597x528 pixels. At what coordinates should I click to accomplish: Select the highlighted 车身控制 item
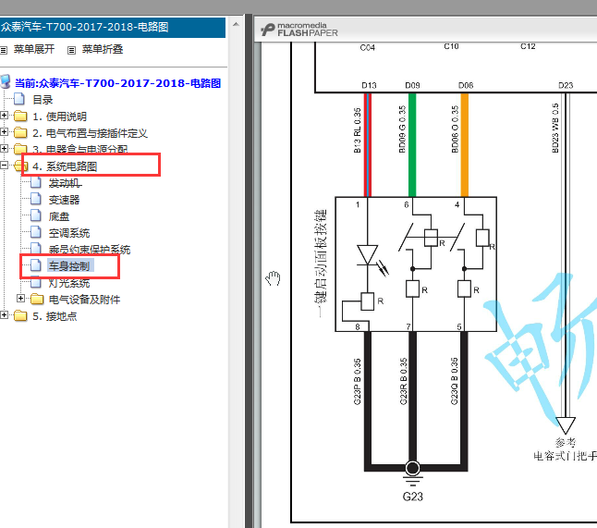coord(70,266)
